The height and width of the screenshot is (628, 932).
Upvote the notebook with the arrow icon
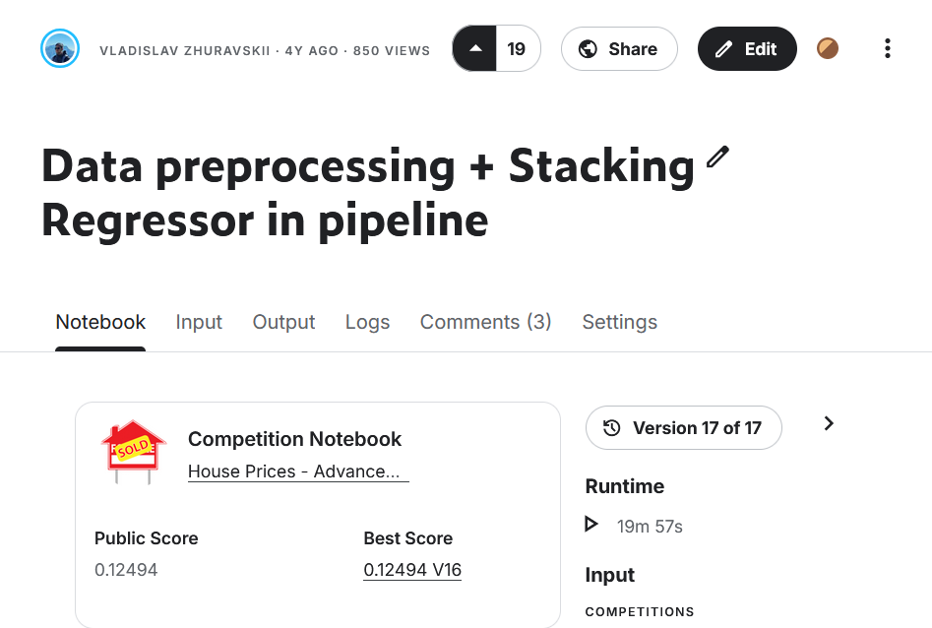(x=475, y=47)
